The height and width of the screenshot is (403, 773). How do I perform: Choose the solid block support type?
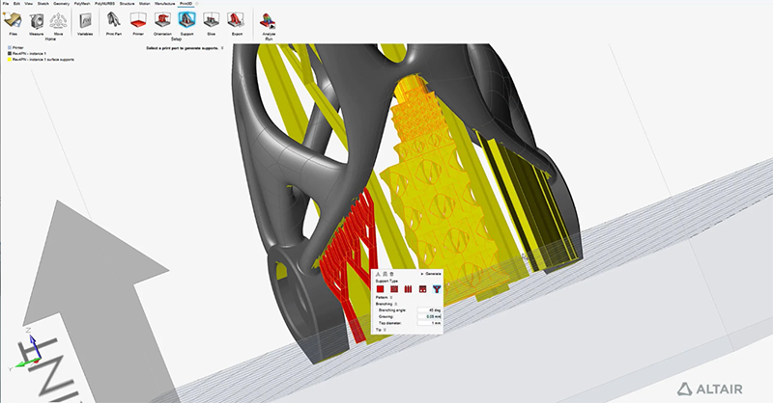(380, 289)
